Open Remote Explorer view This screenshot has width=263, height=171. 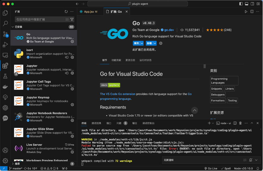point(5,55)
